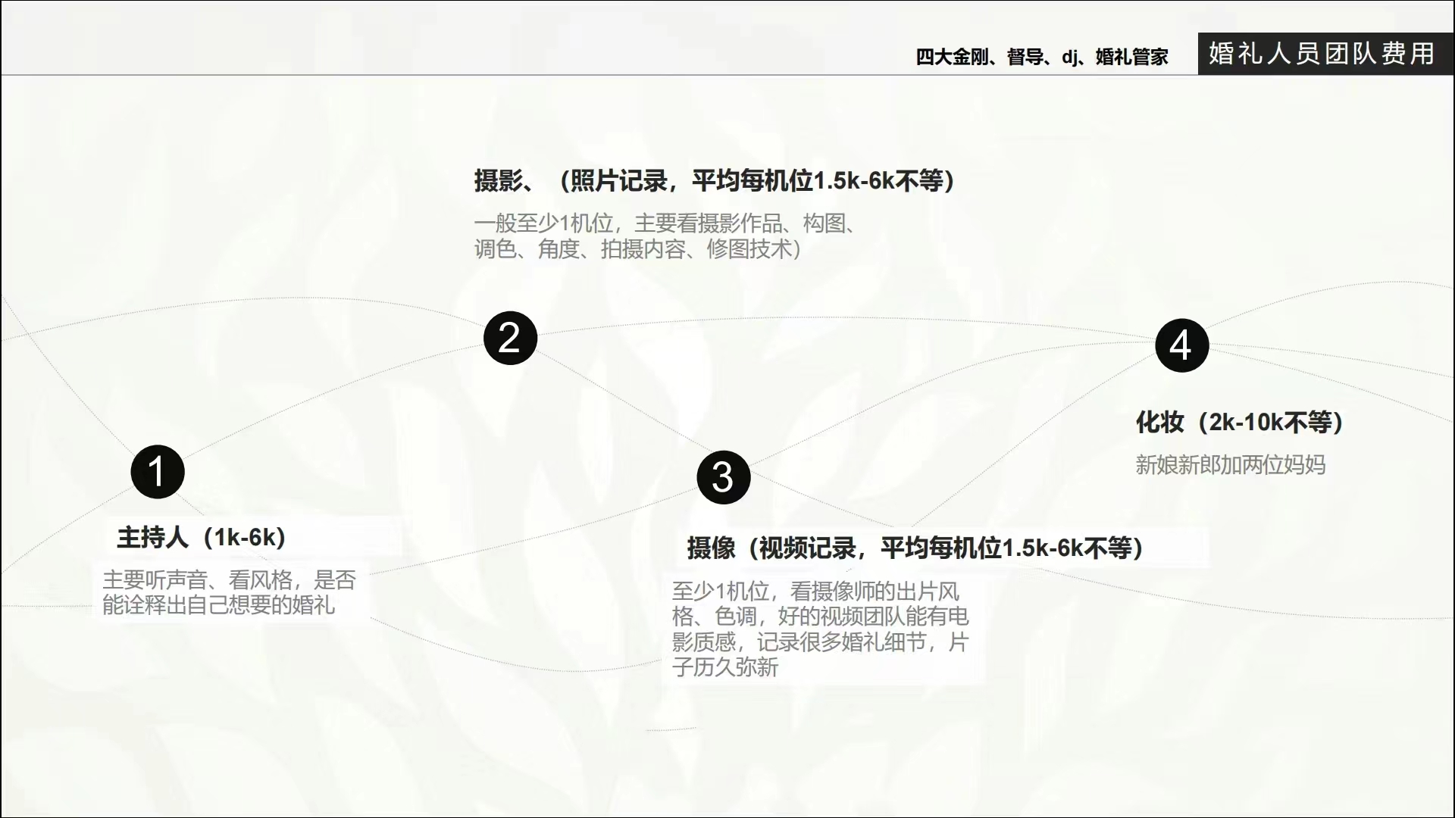The width and height of the screenshot is (1455, 818).
Task: Select the host description starting 主要听声音
Action: click(x=230, y=592)
